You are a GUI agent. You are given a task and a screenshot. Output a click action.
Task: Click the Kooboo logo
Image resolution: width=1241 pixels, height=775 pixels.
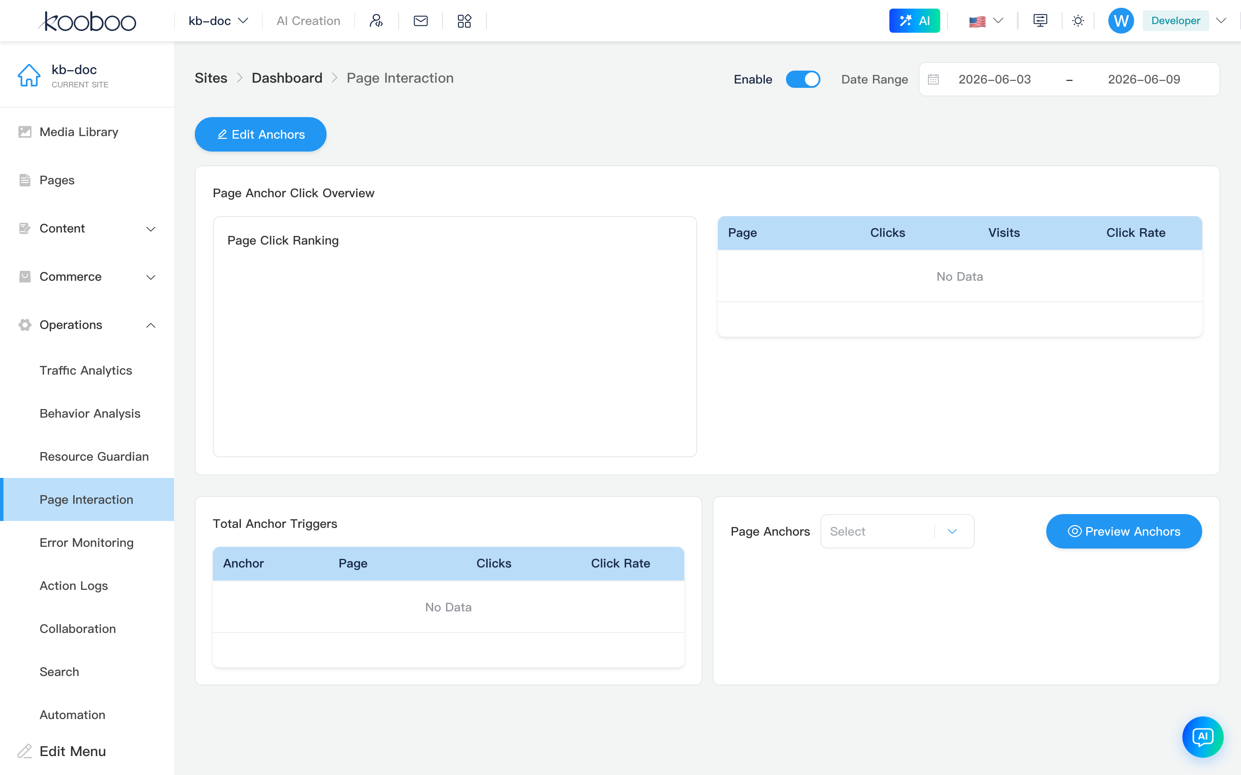coord(87,21)
